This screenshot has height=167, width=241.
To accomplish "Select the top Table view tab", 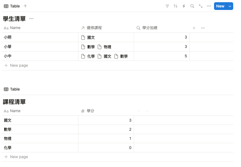I will (12, 6).
